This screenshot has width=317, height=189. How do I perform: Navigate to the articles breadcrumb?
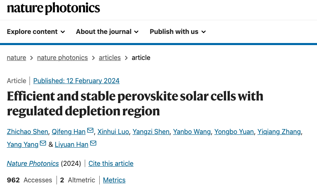(110, 57)
